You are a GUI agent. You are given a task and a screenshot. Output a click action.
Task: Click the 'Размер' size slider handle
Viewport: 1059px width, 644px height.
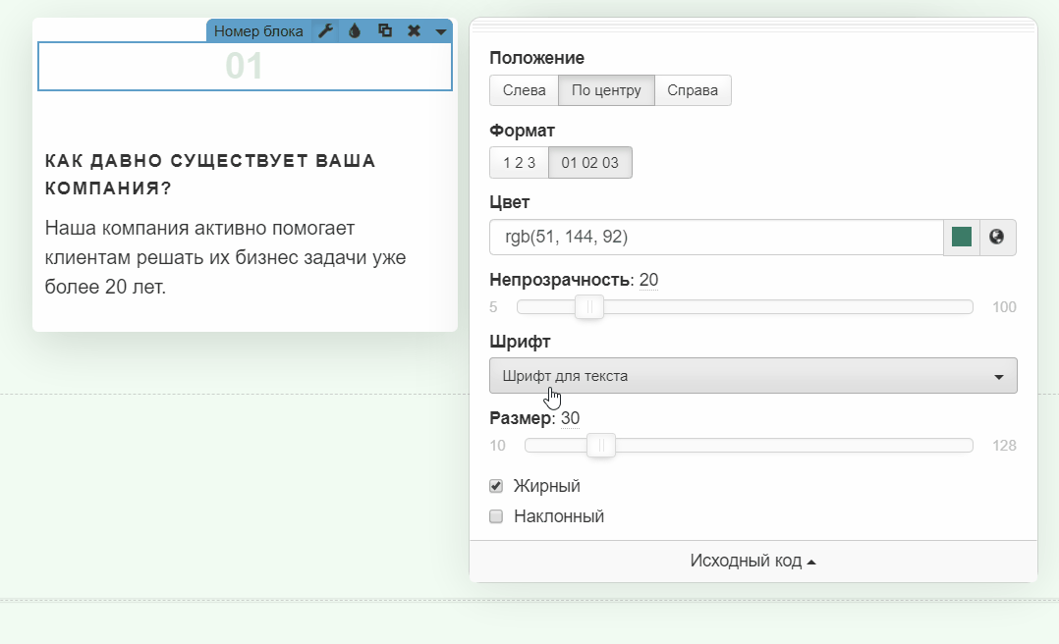(601, 446)
